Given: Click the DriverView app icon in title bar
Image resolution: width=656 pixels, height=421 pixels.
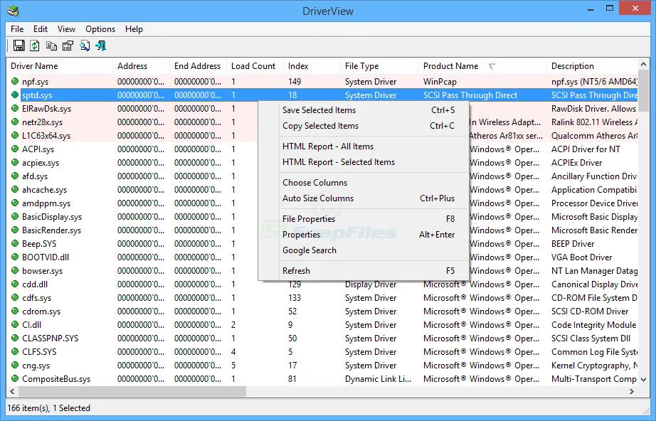Looking at the screenshot, I should pos(13,10).
